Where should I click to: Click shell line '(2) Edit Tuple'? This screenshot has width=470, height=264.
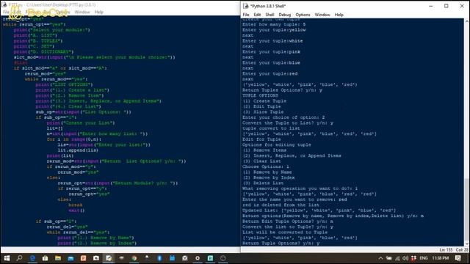261,106
